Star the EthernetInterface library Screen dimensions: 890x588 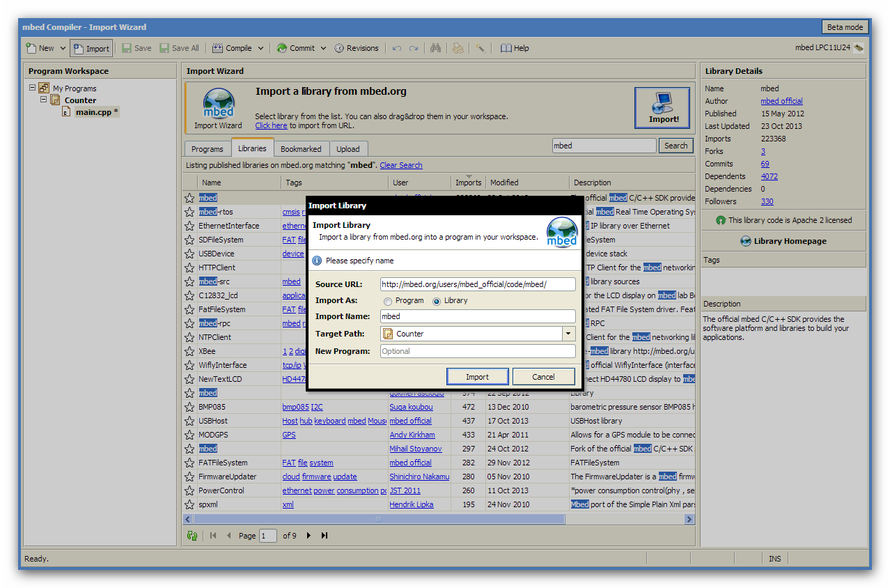tap(189, 226)
